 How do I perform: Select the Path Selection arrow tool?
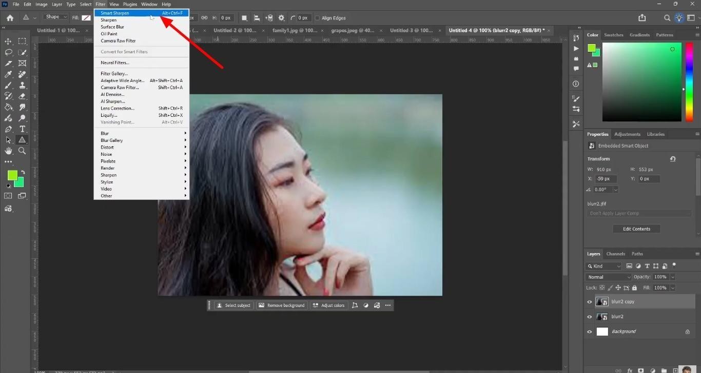8,140
